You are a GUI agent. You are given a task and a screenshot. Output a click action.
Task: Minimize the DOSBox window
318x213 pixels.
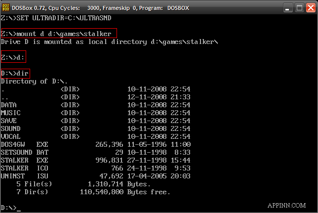point(287,8)
